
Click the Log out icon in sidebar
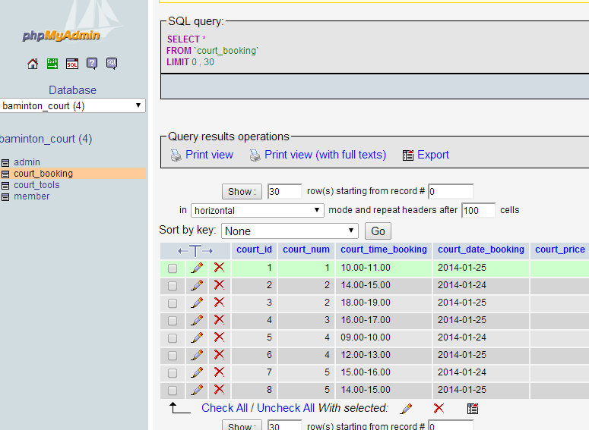pos(52,64)
